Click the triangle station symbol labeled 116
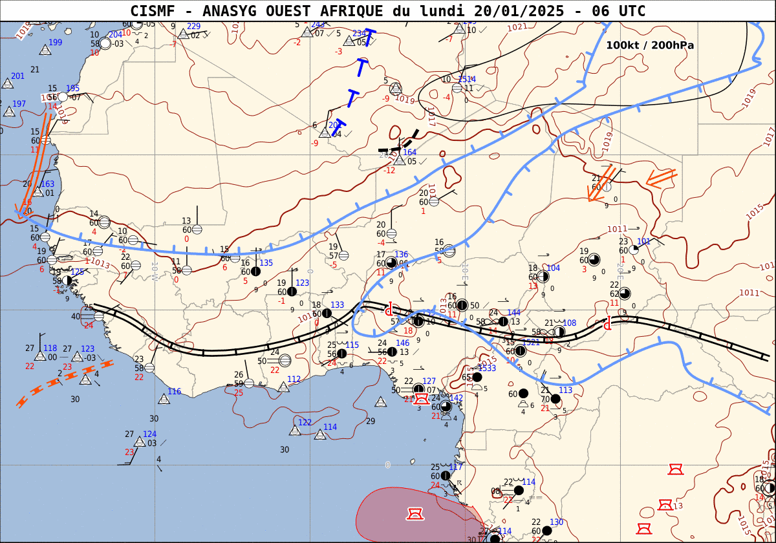776x543 pixels. pyautogui.click(x=164, y=399)
